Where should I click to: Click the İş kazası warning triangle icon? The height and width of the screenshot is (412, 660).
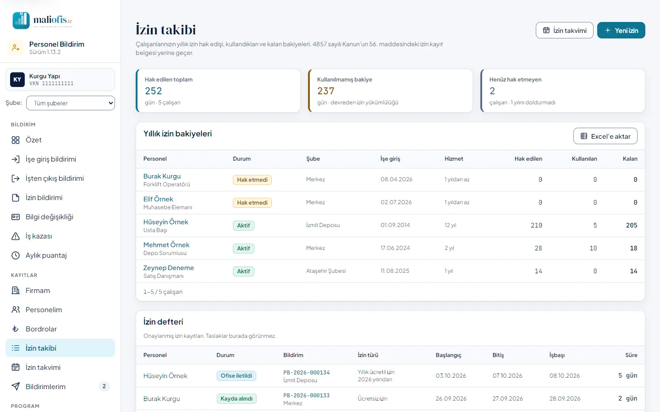coord(16,236)
